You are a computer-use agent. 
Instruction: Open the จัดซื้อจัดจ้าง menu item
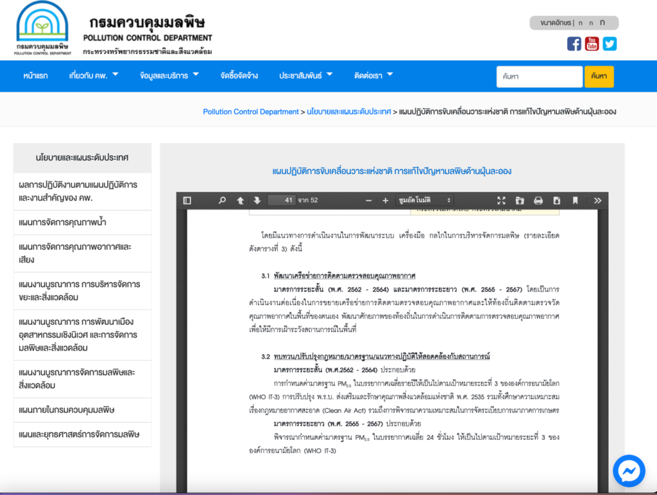coord(239,76)
